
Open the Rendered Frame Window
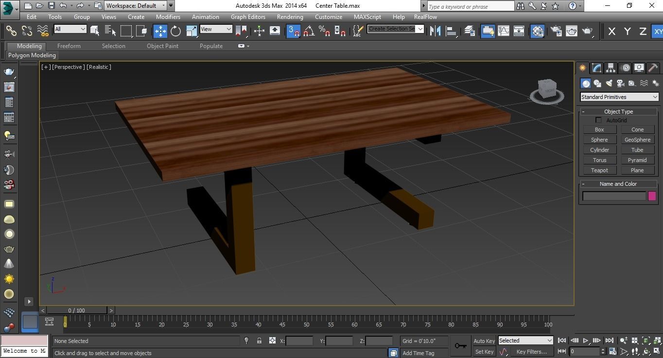click(571, 31)
